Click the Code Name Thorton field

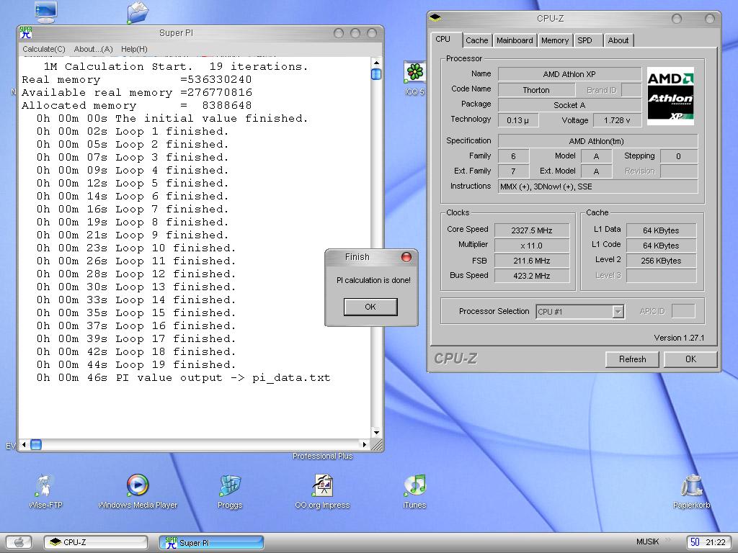pos(536,90)
